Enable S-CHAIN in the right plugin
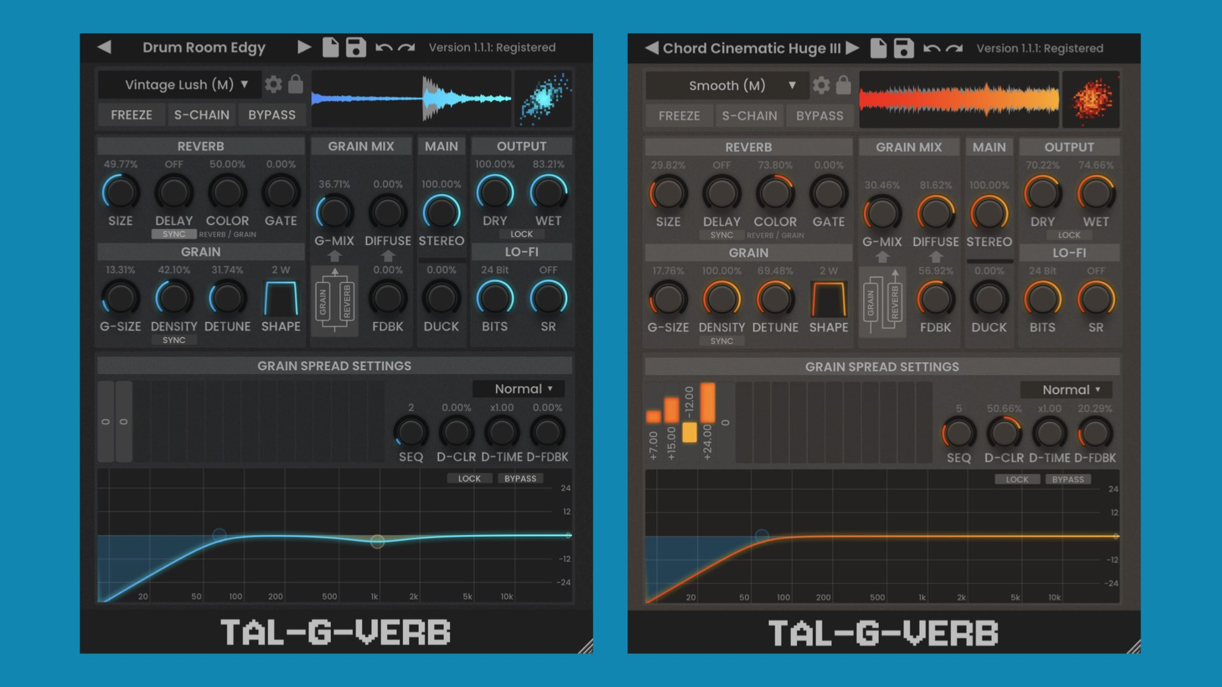The width and height of the screenshot is (1222, 687). [x=749, y=116]
